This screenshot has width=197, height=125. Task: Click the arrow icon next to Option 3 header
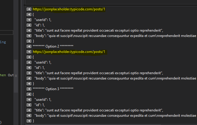29,89
